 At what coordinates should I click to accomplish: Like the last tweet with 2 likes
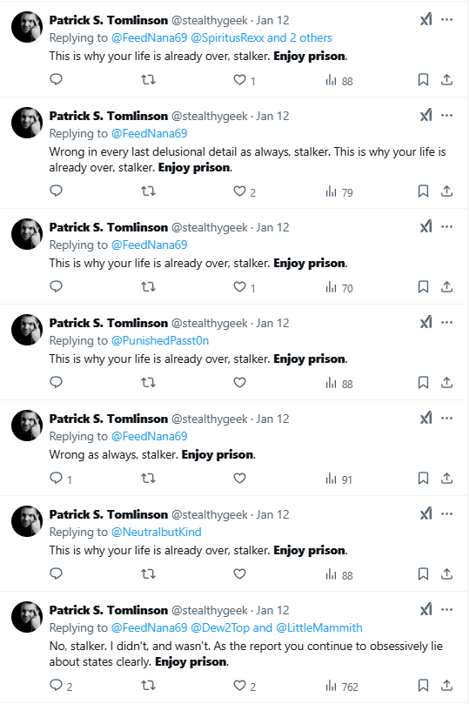click(239, 686)
